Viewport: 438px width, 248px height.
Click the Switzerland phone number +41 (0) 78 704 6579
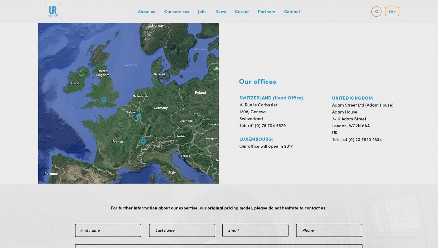[266, 126]
